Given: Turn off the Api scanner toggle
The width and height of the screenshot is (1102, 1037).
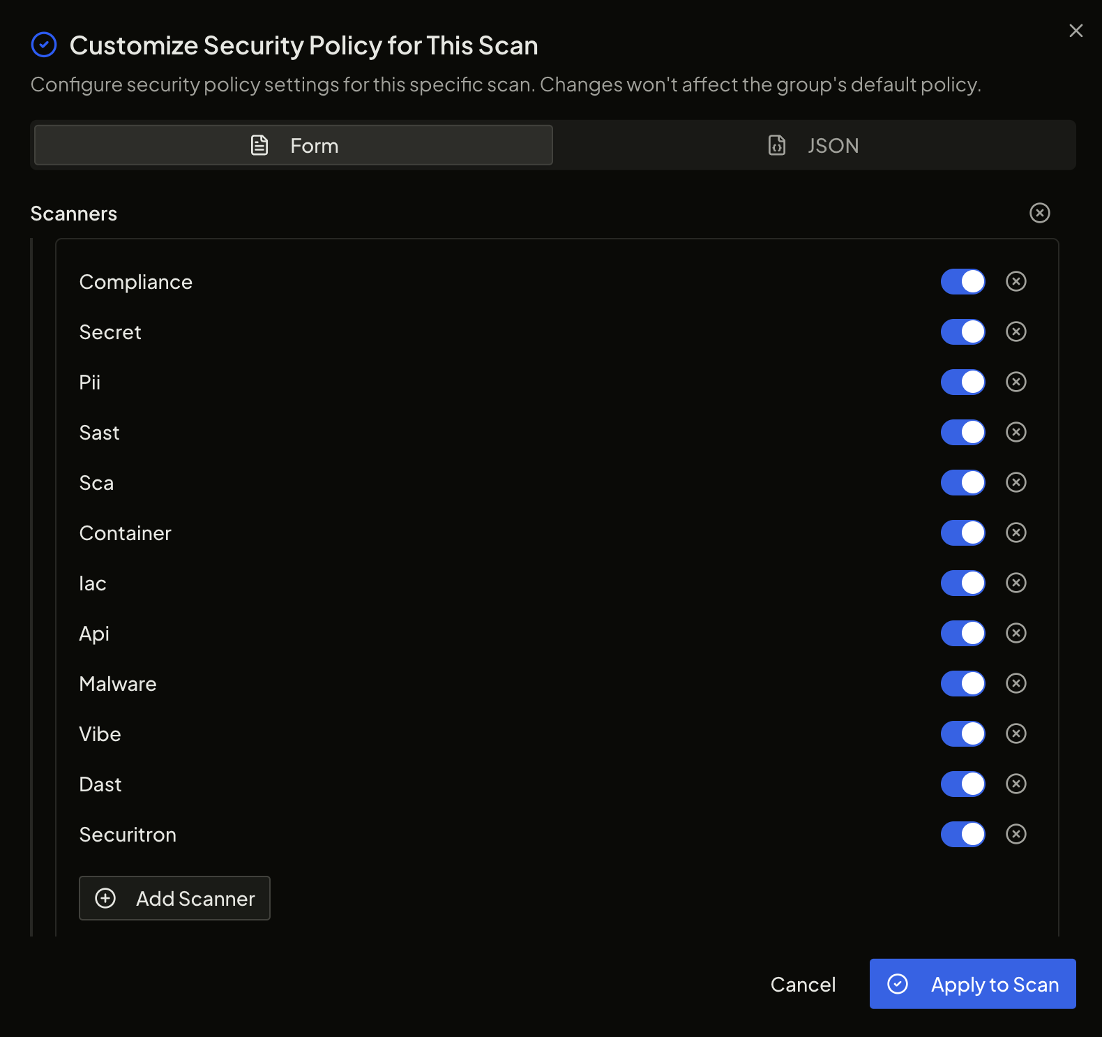Looking at the screenshot, I should (963, 633).
